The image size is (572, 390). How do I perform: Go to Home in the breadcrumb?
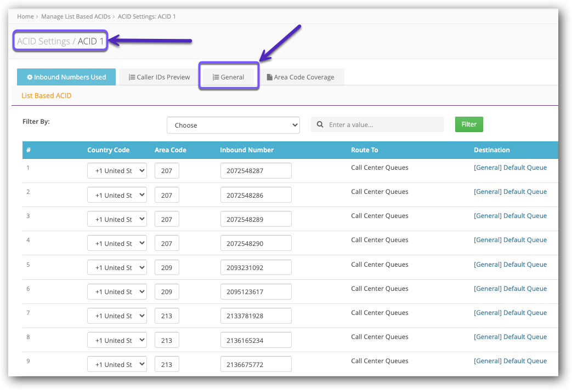point(25,16)
